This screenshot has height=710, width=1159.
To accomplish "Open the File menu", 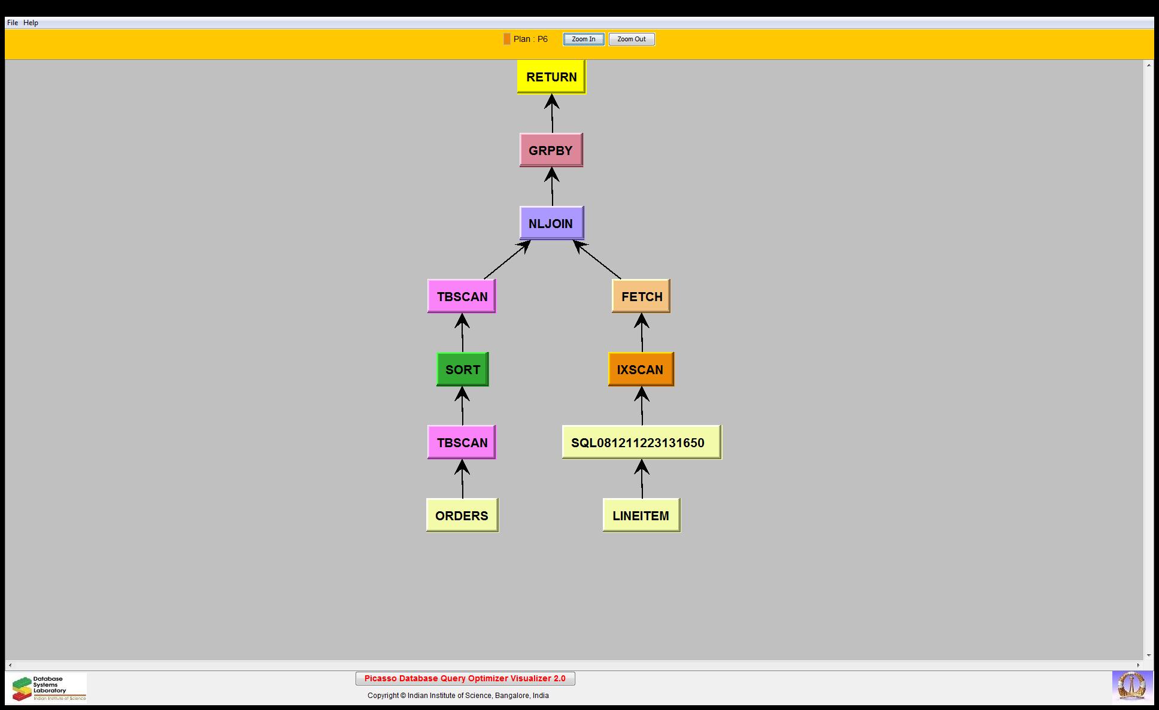I will 13,23.
